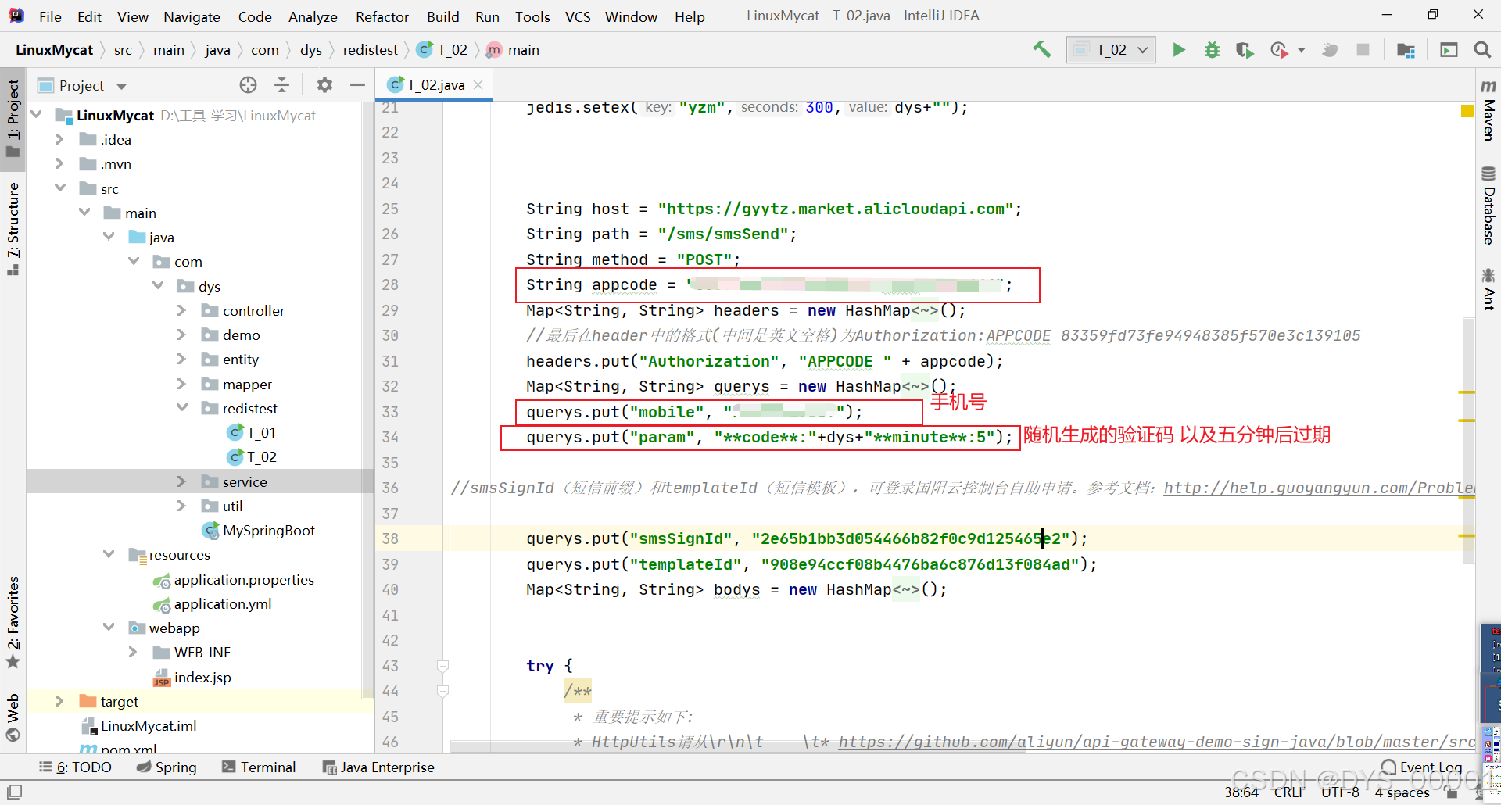The height and width of the screenshot is (805, 1501).
Task: Start debugging with the bug icon
Action: click(x=1212, y=50)
